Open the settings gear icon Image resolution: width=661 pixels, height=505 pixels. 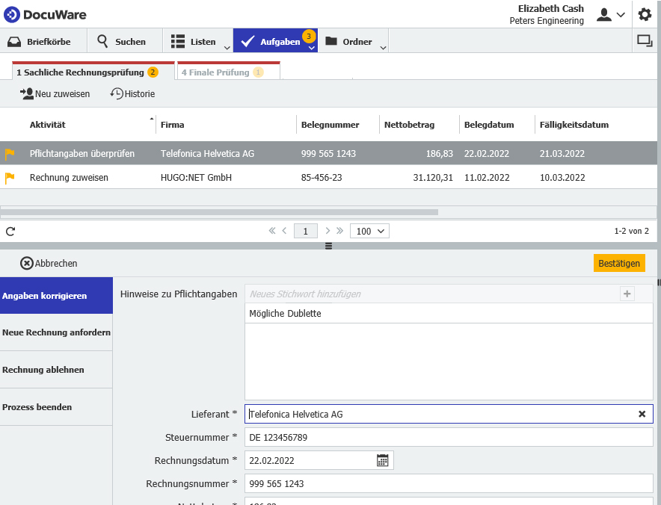[x=645, y=14]
